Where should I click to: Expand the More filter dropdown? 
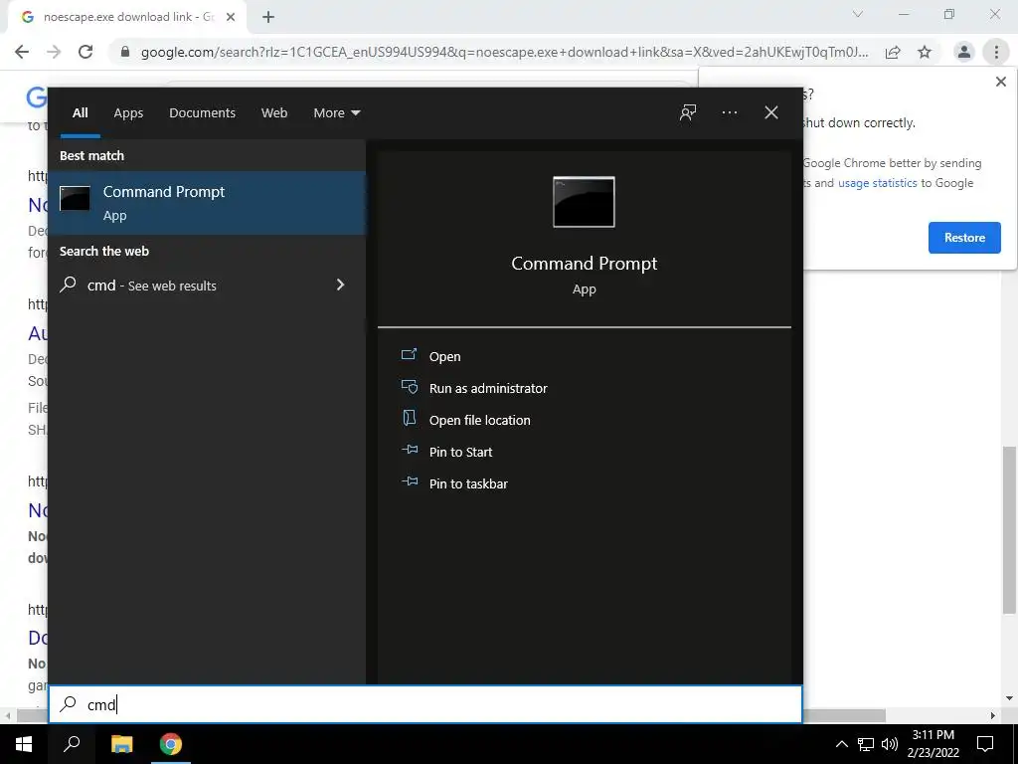(x=336, y=113)
